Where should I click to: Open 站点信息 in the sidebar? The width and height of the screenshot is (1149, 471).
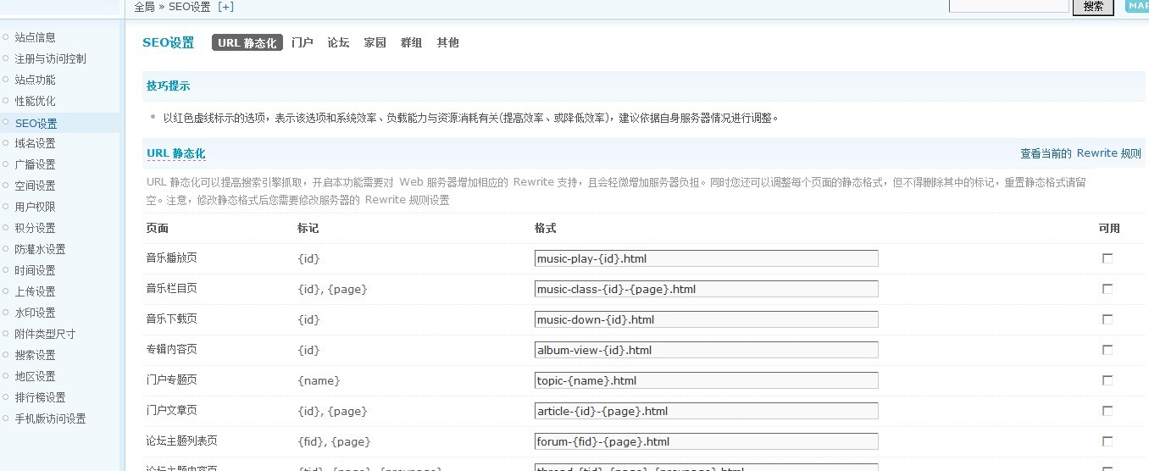35,37
